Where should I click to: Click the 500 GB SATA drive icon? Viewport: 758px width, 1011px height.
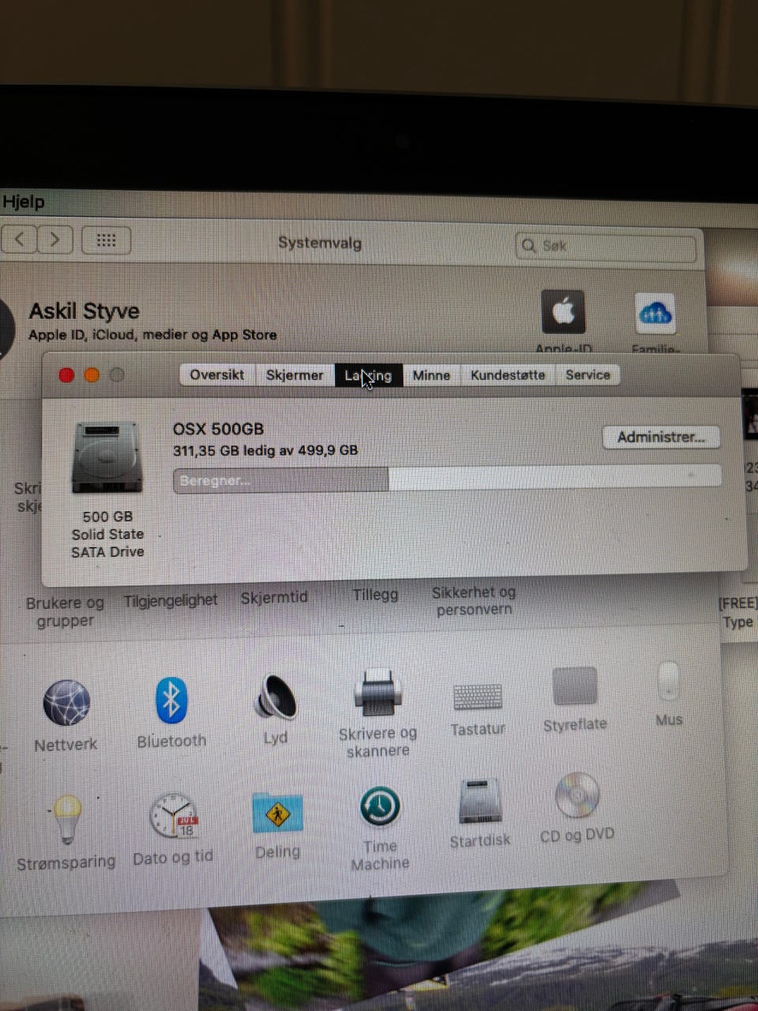[107, 457]
